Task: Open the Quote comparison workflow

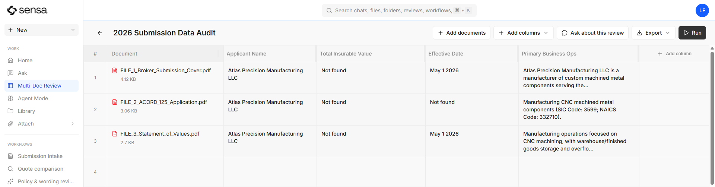Action: (x=41, y=169)
